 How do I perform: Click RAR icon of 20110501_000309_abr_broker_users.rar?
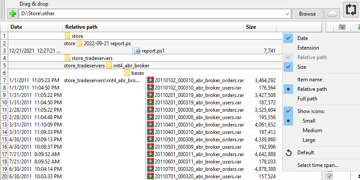pos(150,147)
